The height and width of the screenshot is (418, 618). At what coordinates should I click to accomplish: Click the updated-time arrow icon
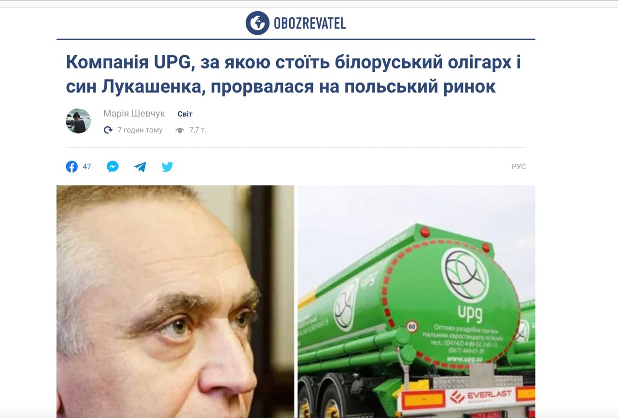coord(108,130)
